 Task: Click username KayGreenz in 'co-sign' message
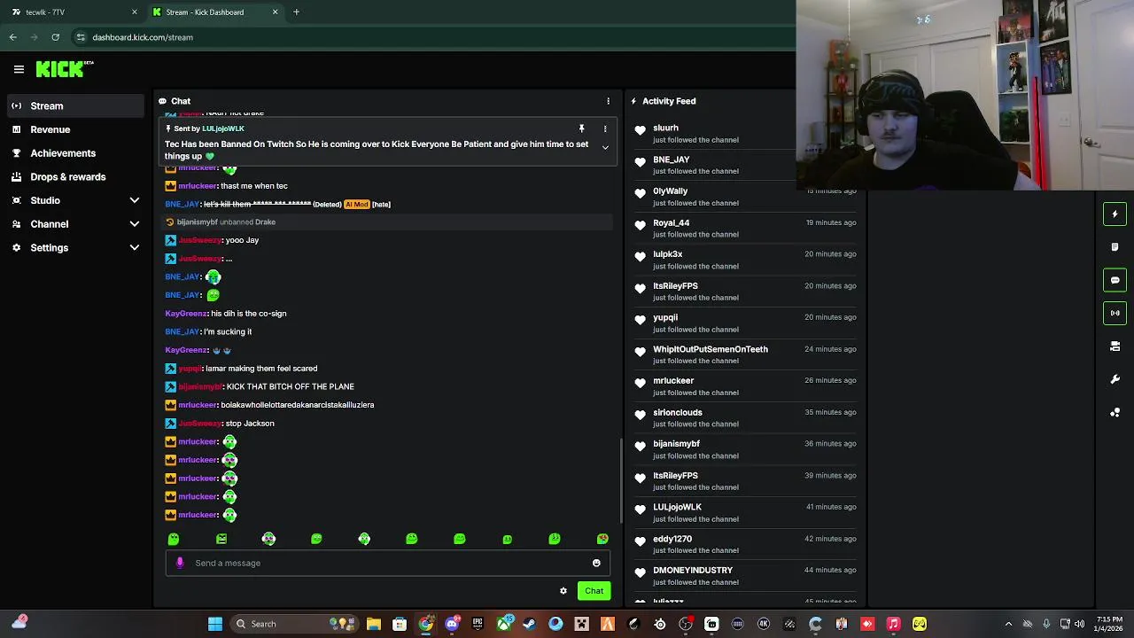pos(186,314)
